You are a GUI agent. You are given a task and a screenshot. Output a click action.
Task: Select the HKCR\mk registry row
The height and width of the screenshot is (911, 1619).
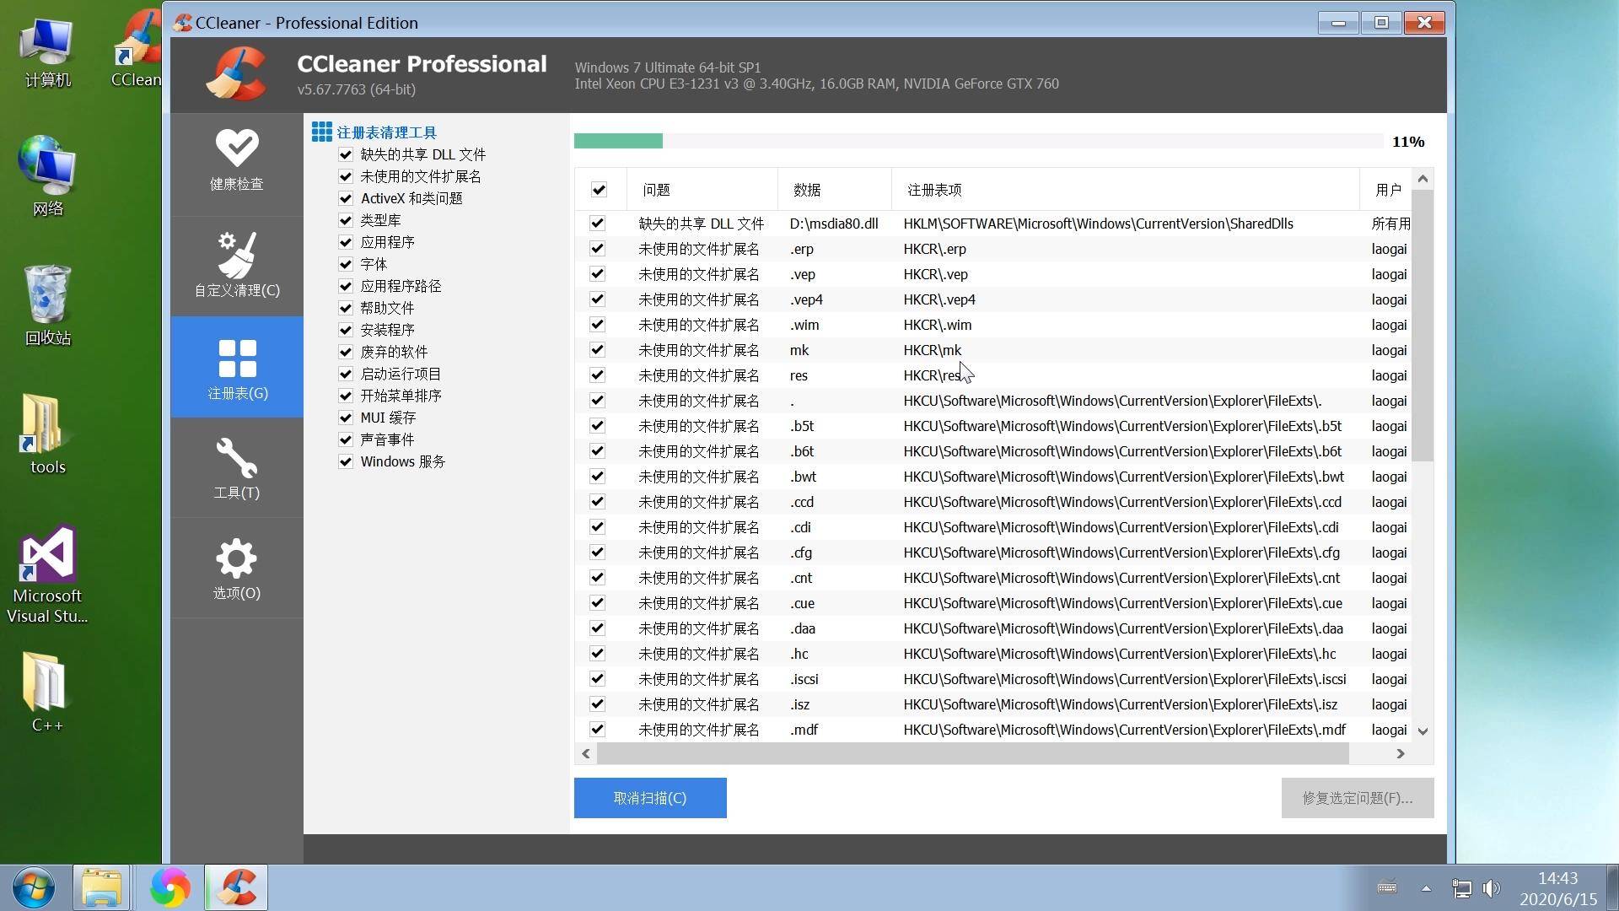[x=992, y=350]
